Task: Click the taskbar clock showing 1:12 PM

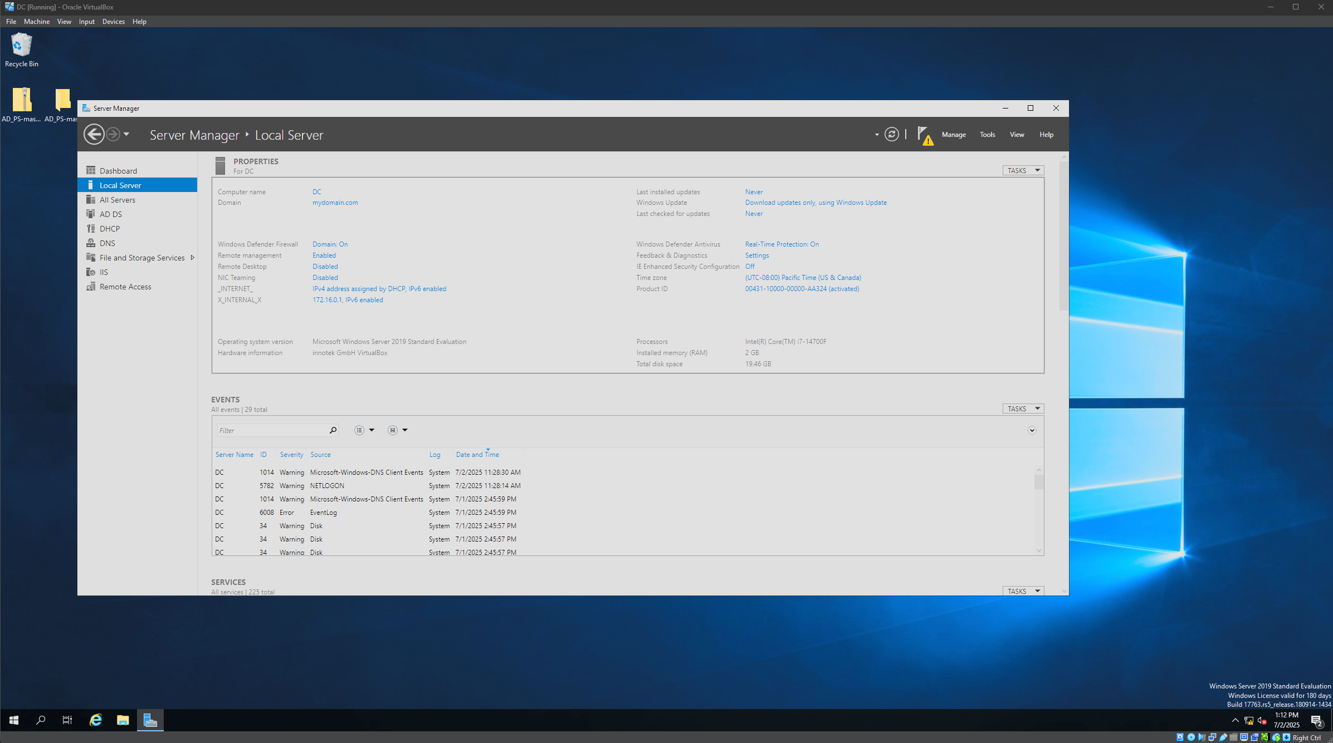Action: coord(1286,720)
